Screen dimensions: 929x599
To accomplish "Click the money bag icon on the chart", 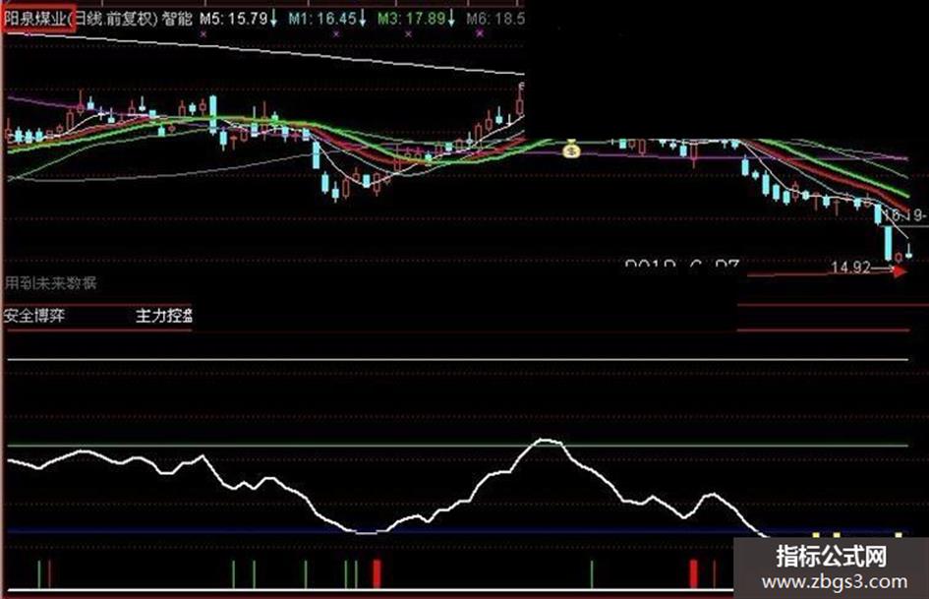I will coord(571,149).
